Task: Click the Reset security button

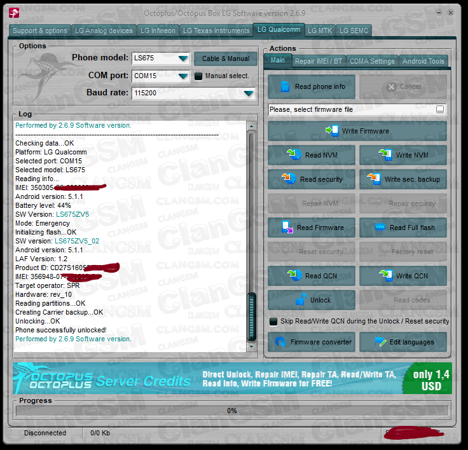Action: tap(312, 252)
